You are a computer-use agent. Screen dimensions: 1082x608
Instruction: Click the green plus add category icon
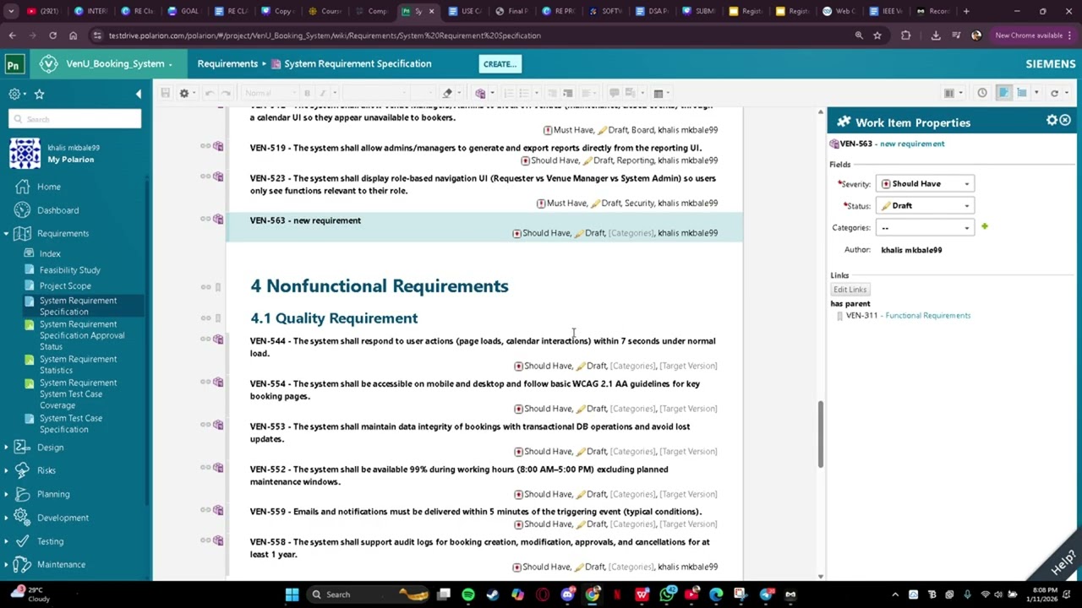[985, 226]
